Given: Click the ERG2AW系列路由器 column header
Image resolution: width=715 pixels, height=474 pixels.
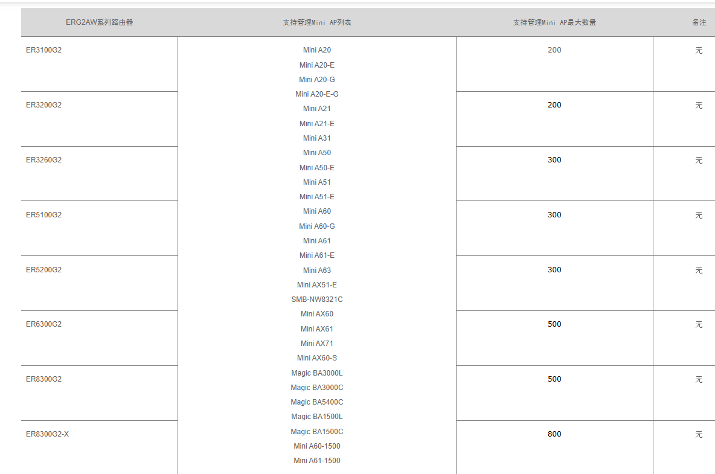Looking at the screenshot, I should click(x=99, y=22).
